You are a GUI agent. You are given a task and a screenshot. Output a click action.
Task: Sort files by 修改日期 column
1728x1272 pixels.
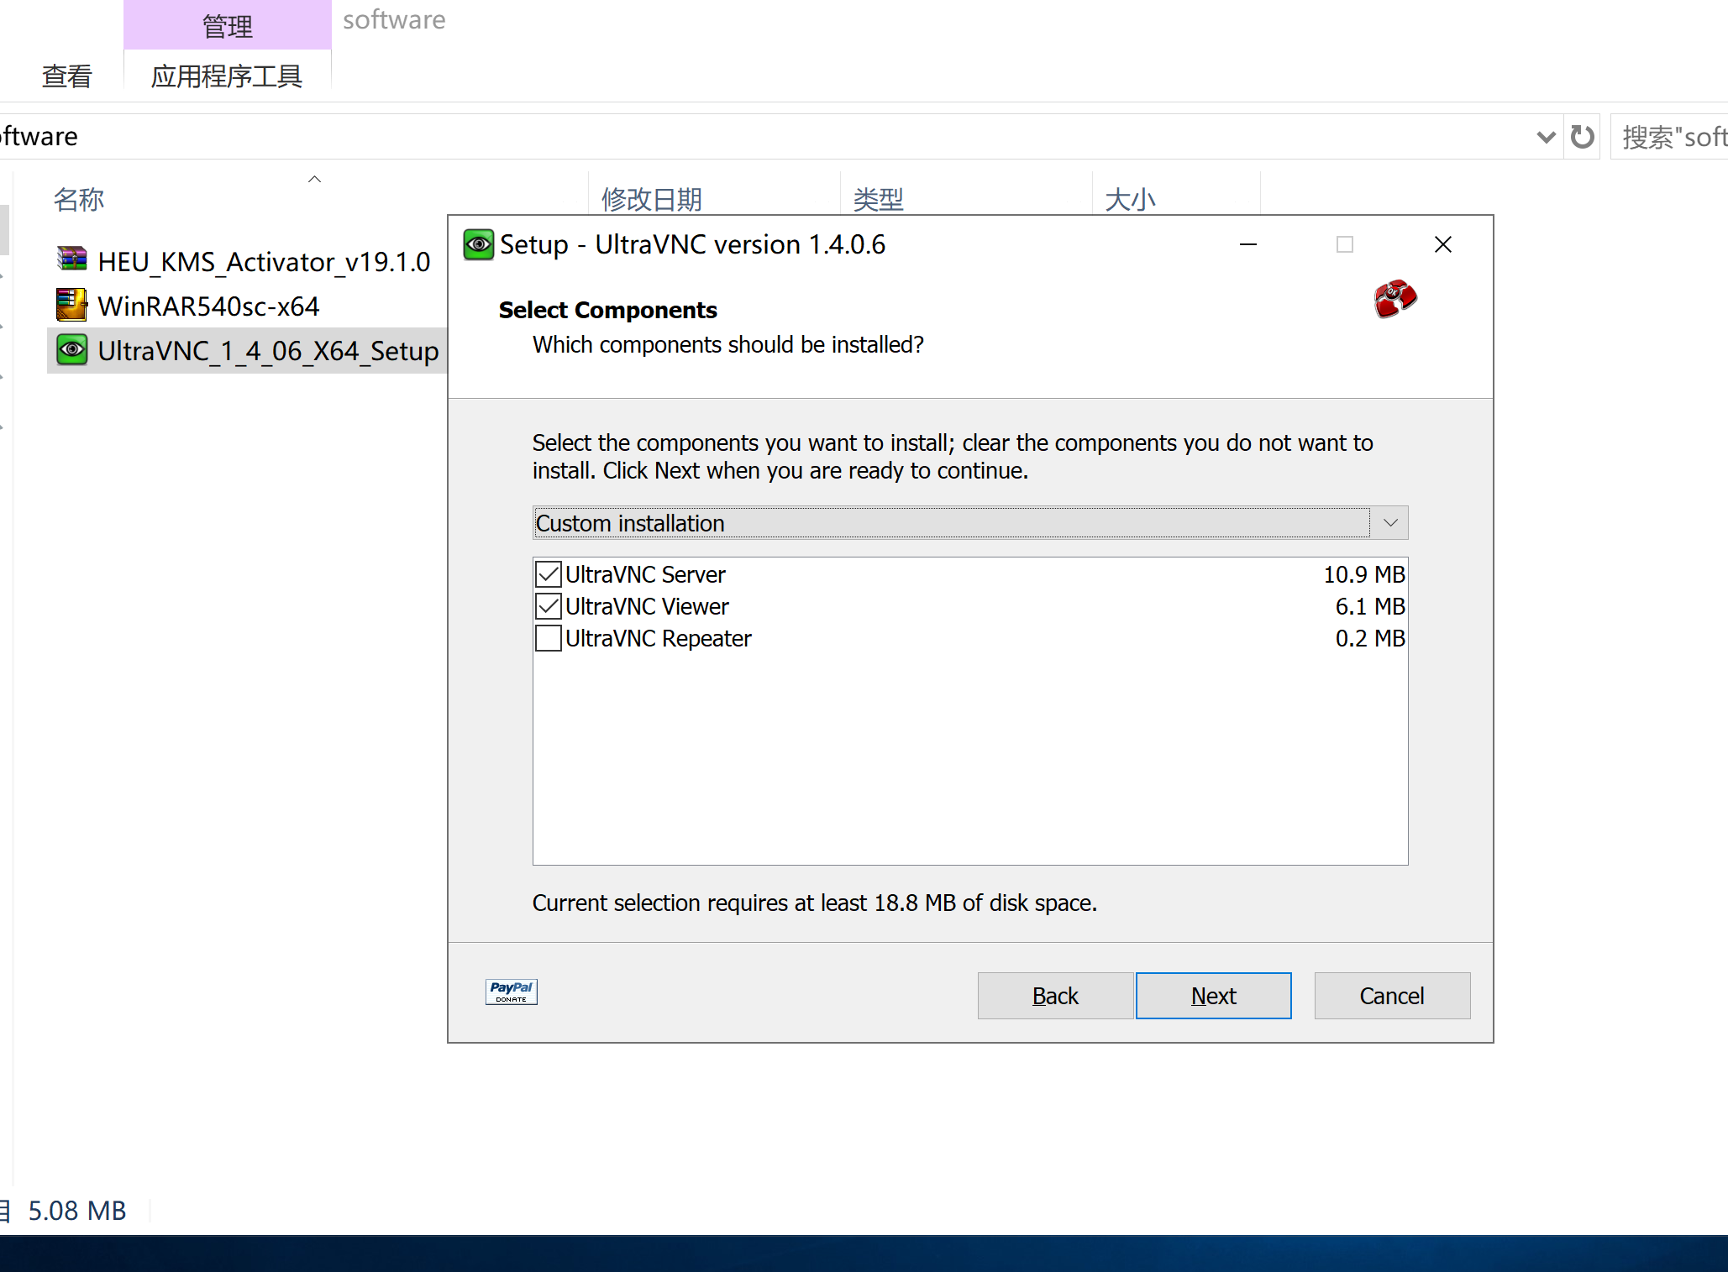point(652,199)
